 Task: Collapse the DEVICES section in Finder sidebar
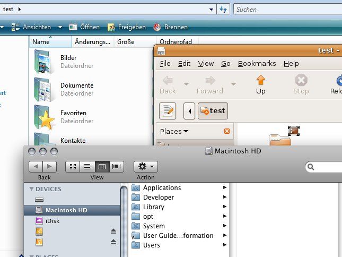31,189
